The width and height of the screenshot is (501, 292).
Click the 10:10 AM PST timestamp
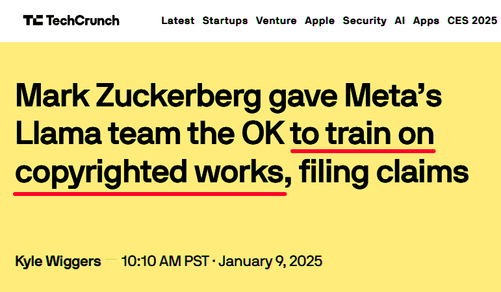click(x=165, y=262)
